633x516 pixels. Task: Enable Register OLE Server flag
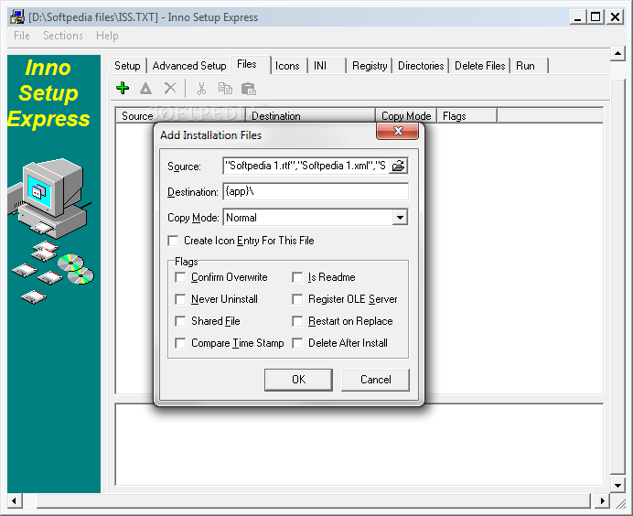[297, 299]
